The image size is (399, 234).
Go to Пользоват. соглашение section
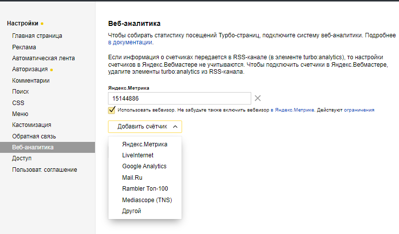pos(45,170)
